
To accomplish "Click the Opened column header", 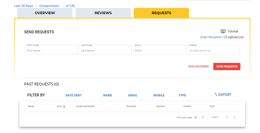I will (x=160, y=106).
